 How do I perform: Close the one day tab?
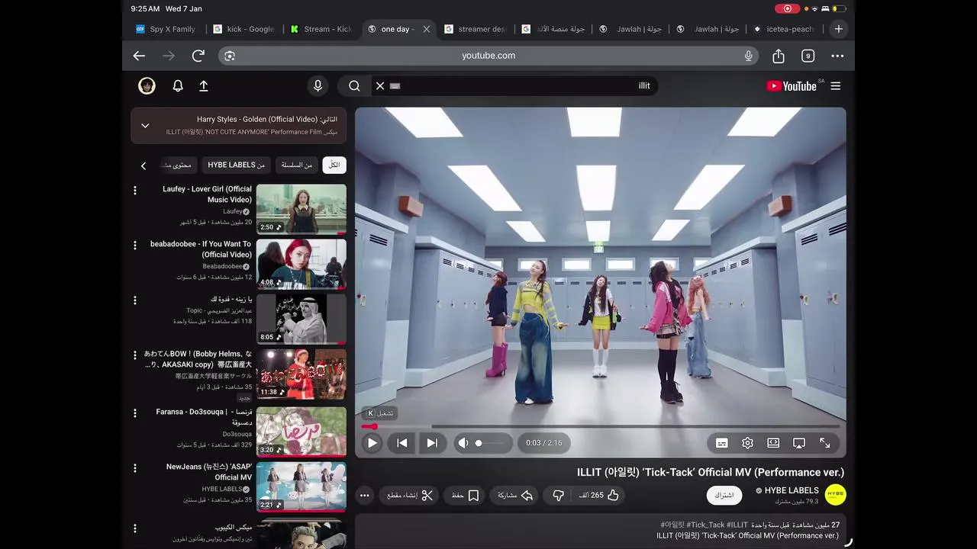pos(427,29)
